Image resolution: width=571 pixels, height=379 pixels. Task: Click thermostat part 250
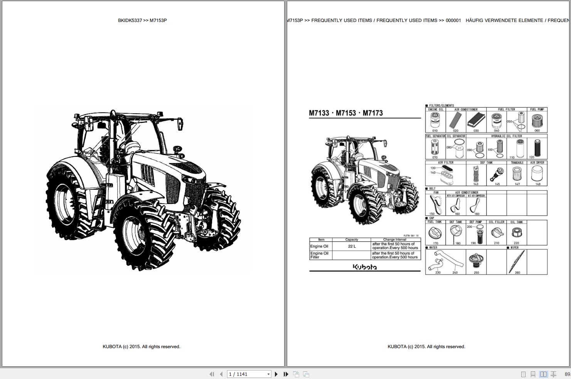(476, 261)
